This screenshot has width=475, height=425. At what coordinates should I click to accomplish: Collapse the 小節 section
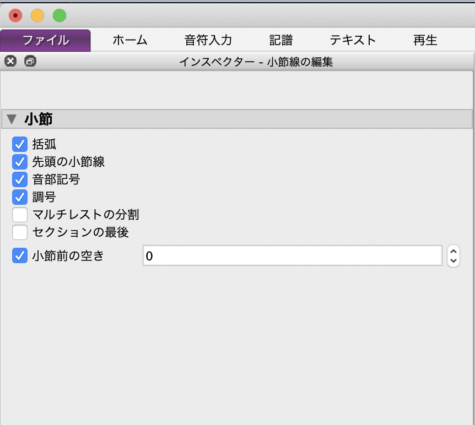click(x=12, y=119)
